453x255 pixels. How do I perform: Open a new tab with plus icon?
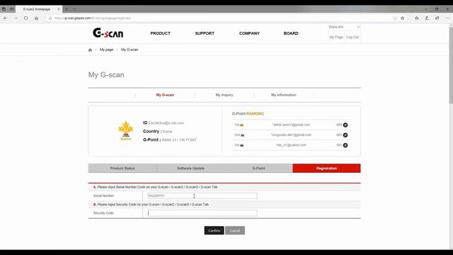pyautogui.click(x=67, y=9)
